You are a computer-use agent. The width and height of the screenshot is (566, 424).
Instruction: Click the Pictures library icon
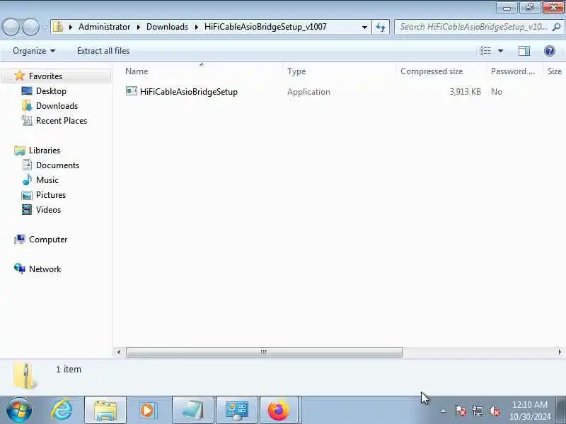tap(27, 195)
